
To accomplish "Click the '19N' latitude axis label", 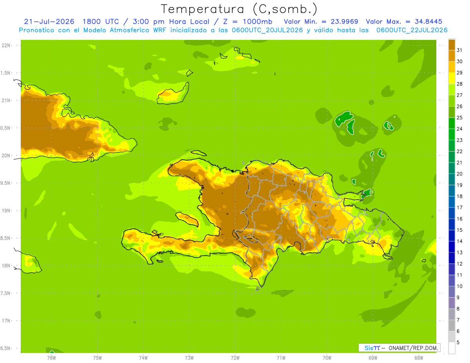I will (x=6, y=211).
